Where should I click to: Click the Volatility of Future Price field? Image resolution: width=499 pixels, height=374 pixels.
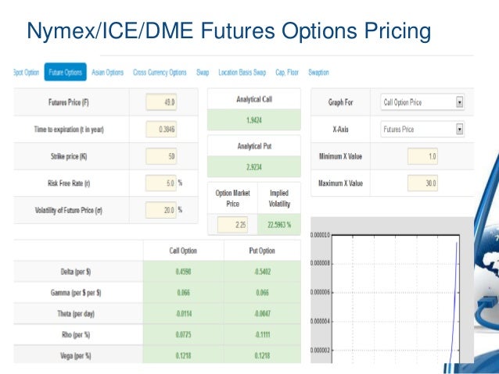(x=163, y=210)
